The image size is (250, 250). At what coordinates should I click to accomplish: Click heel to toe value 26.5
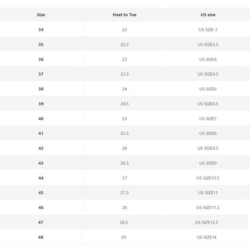pos(124,163)
